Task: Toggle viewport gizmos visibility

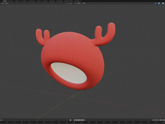Action: [159, 3]
